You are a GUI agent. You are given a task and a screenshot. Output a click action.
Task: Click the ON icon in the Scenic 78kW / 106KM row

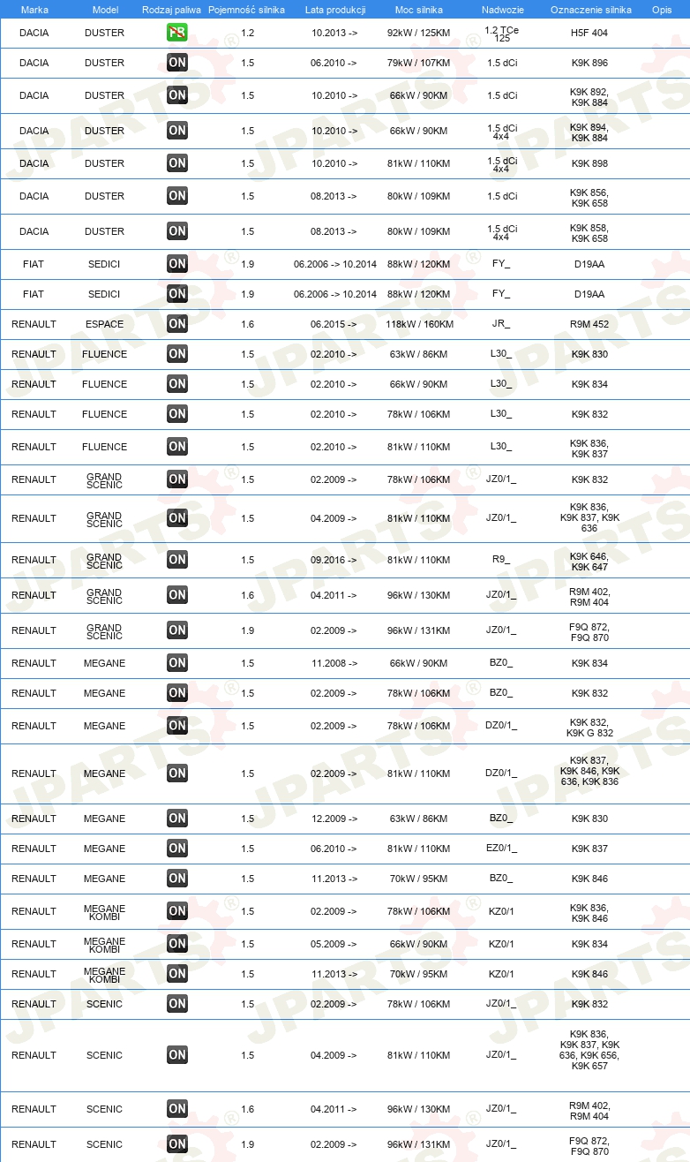click(x=177, y=1004)
